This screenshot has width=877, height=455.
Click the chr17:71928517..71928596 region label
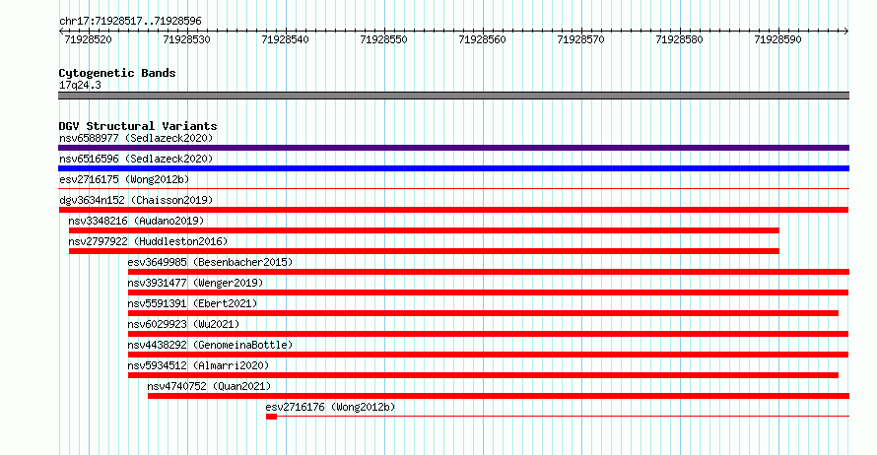pos(130,22)
